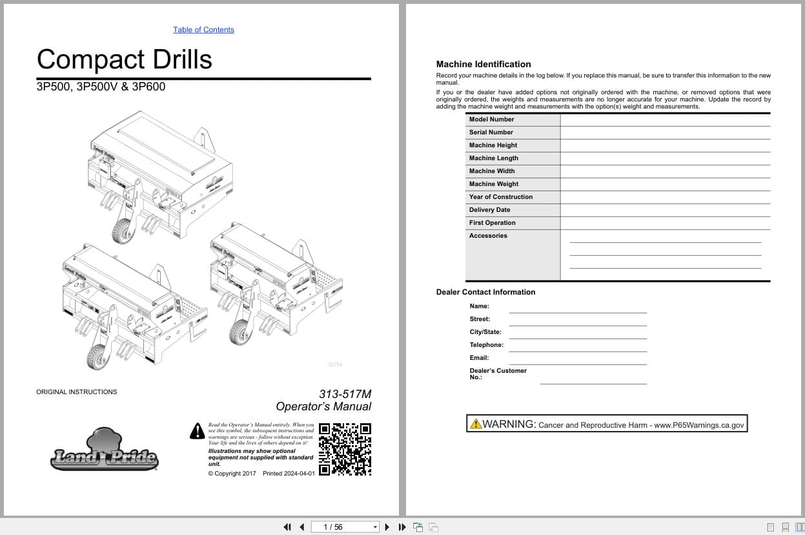Viewport: 805px width, 535px height.
Task: Click the Delivery Date row label
Action: coord(489,210)
